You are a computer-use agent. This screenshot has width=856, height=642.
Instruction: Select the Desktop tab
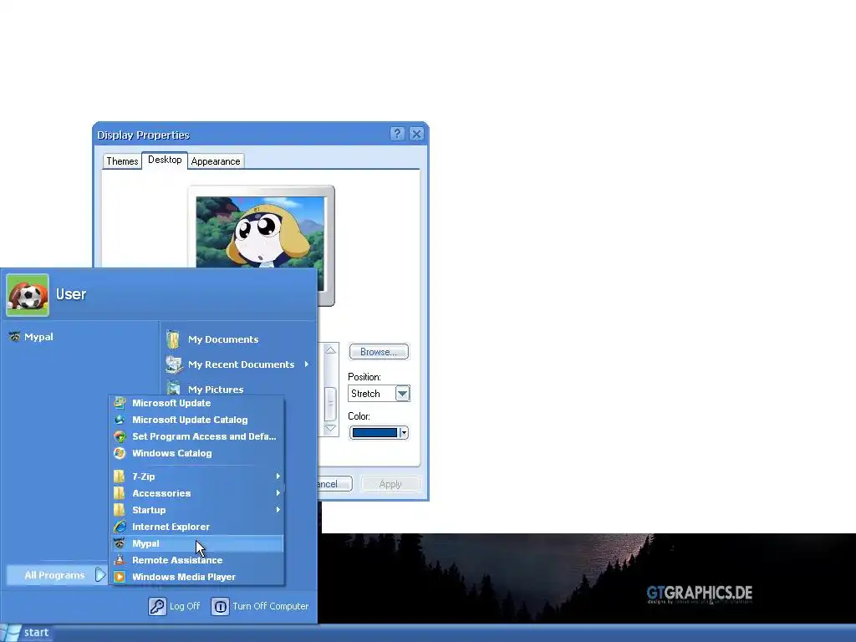[165, 160]
